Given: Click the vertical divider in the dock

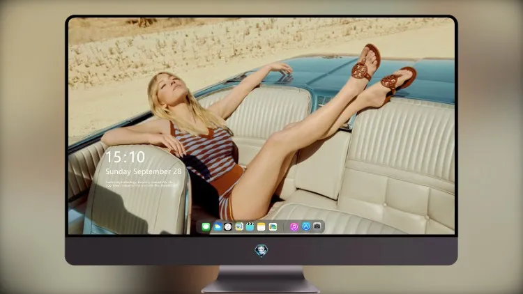Looking at the screenshot, I should (284, 227).
